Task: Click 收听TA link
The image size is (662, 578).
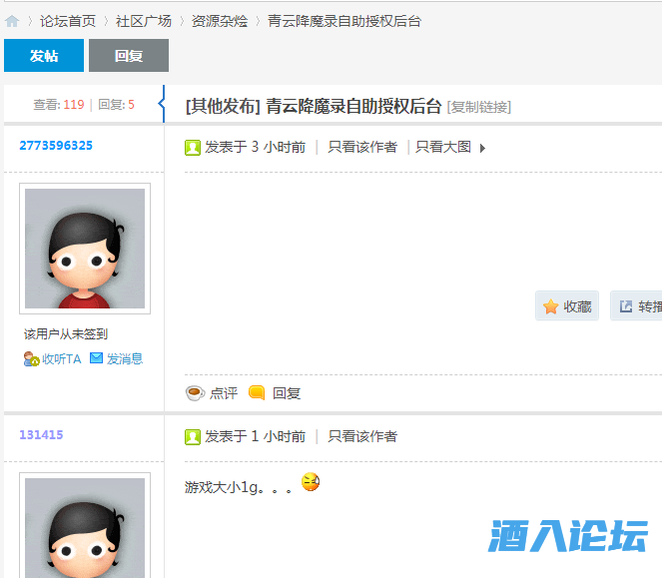Action: pos(61,358)
